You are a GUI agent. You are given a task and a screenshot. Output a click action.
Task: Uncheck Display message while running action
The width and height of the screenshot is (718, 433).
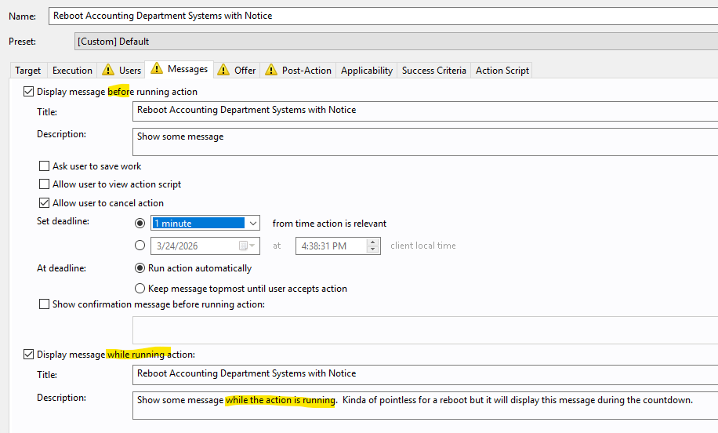tap(29, 355)
